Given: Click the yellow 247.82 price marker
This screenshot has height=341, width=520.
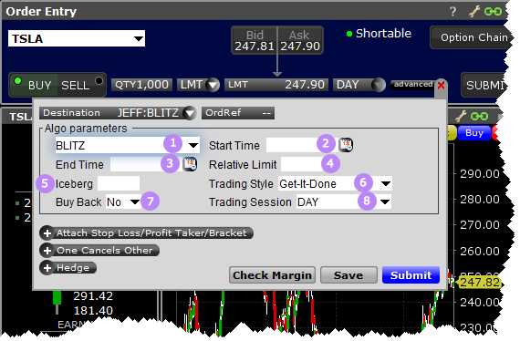Looking at the screenshot, I should click(479, 283).
